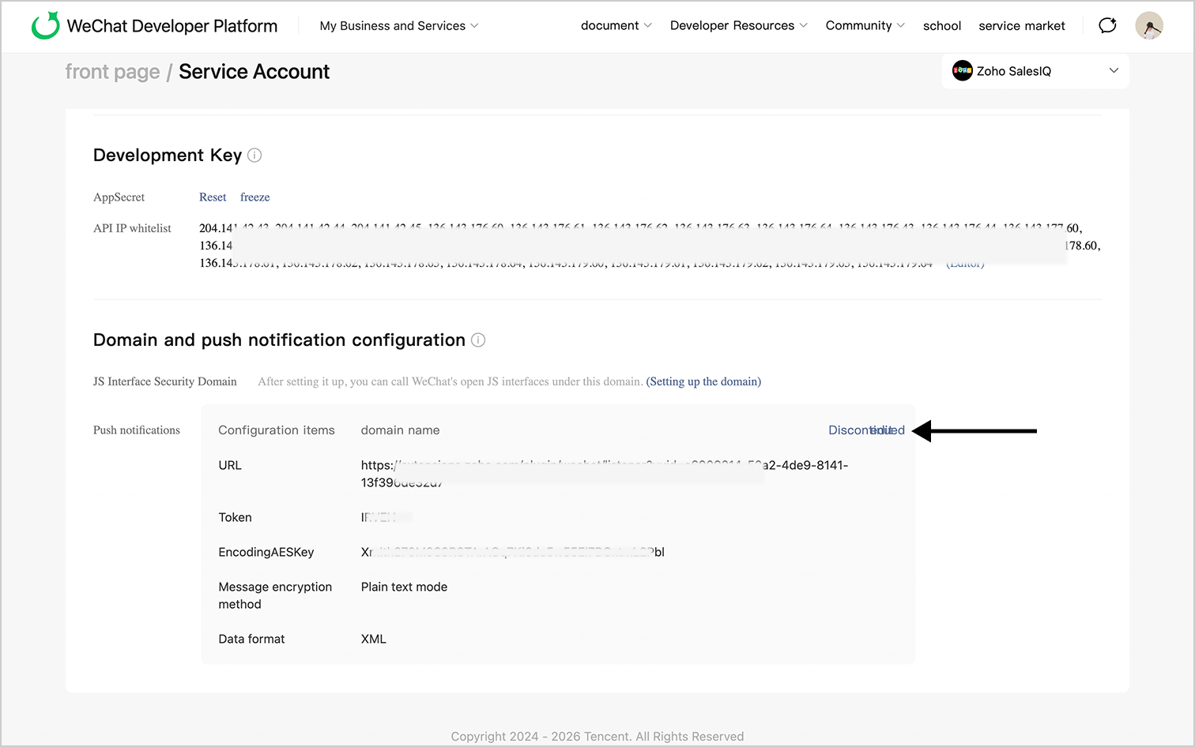The width and height of the screenshot is (1195, 747).
Task: Click info icon beside Domain and push notification configuration
Action: (x=478, y=340)
